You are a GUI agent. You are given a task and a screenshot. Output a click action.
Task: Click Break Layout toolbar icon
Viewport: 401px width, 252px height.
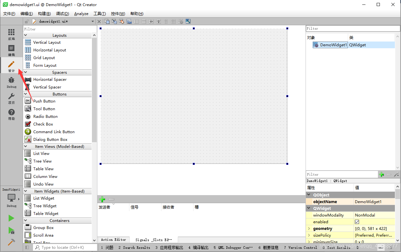pyautogui.click(x=181, y=21)
